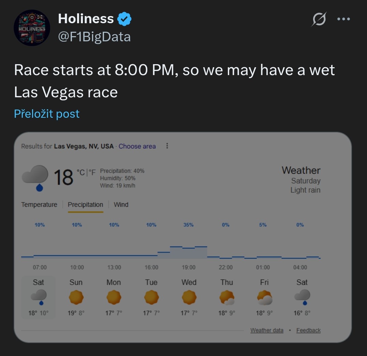Screen dimensions: 367x356
Task: Open the weather widget vertical dots menu
Action: point(167,146)
